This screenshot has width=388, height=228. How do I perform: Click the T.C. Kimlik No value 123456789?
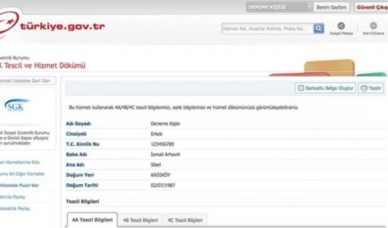[162, 144]
